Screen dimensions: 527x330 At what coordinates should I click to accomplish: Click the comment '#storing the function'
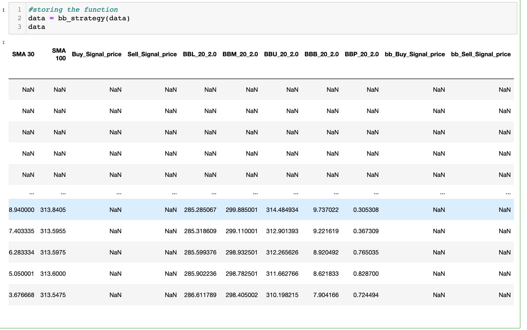[x=73, y=10]
